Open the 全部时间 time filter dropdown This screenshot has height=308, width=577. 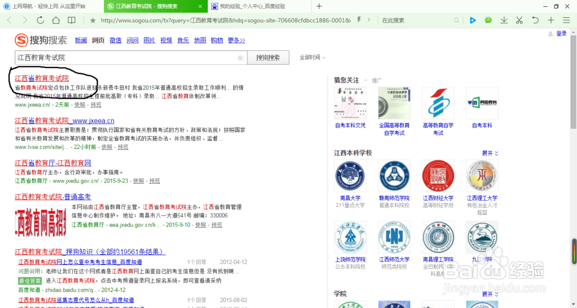point(312,57)
